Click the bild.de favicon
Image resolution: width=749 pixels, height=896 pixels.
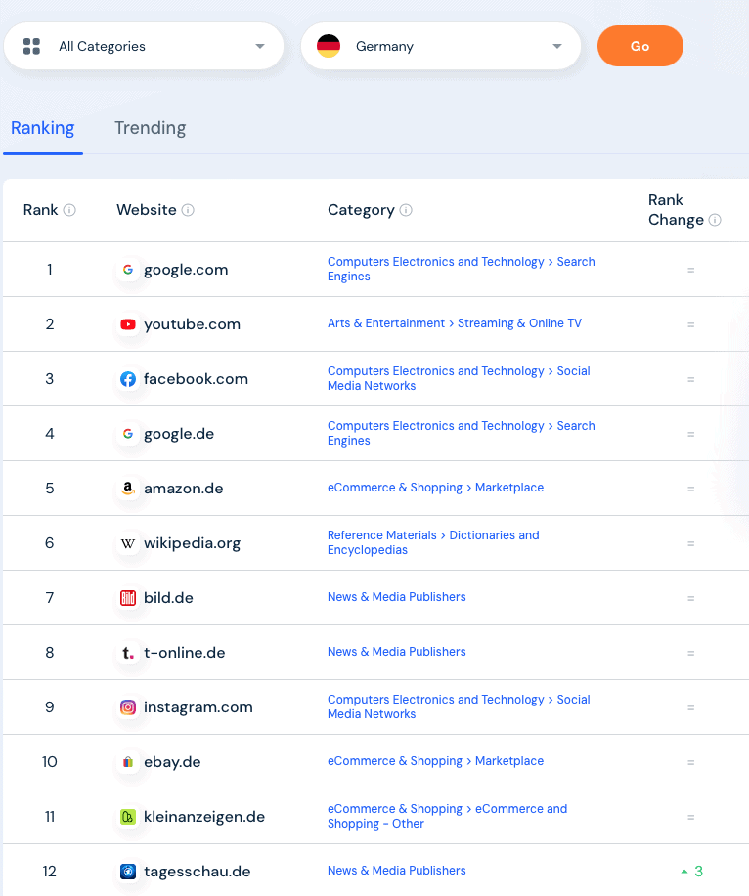(128, 598)
